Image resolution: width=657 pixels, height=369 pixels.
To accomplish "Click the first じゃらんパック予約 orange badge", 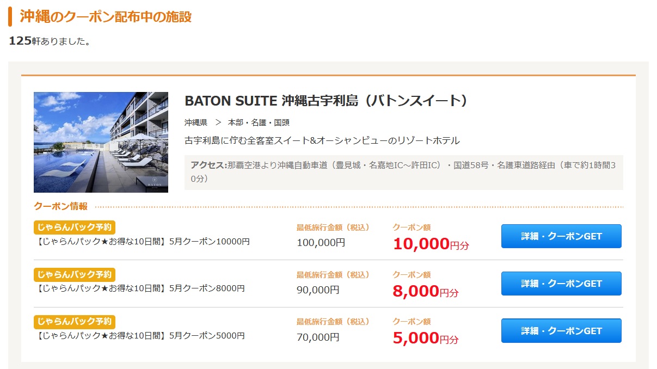I will [75, 227].
